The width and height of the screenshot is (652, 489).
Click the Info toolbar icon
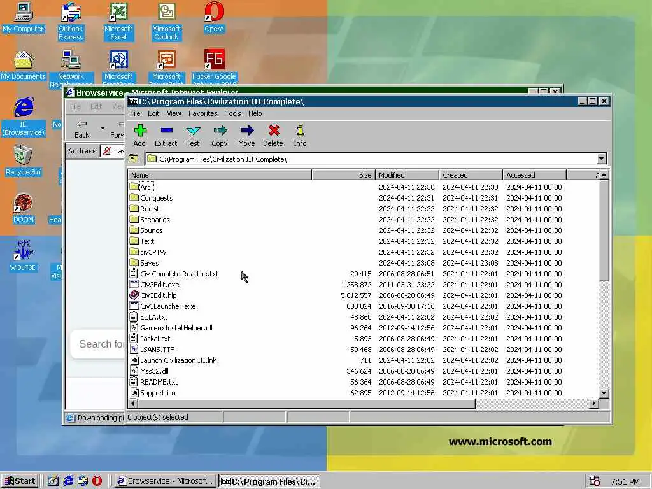tap(301, 131)
